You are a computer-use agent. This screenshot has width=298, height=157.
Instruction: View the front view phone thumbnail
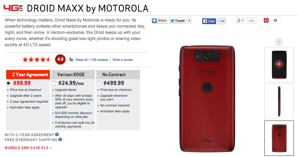coord(279,65)
